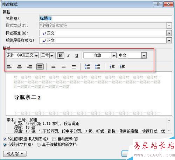Click preview text 导航条二 2
175x160 pixels.
pos(27,97)
